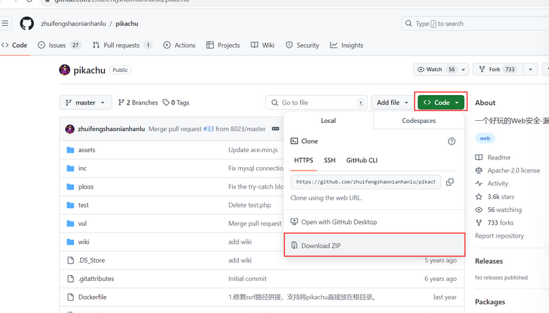
Task: Click the pkxss folder icon
Action: click(x=70, y=187)
